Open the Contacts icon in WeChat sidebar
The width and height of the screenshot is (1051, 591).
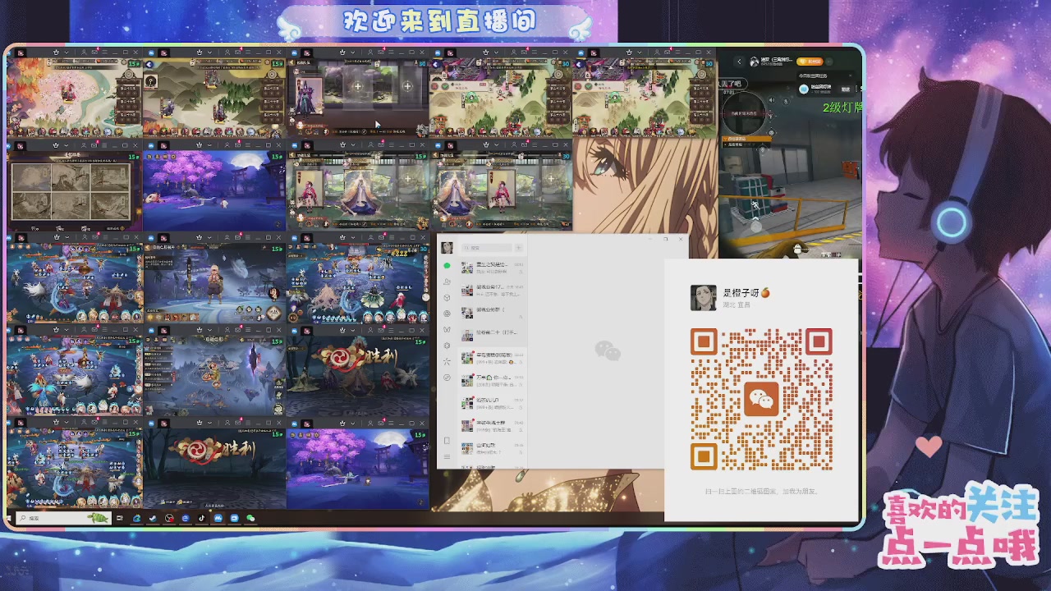[x=447, y=282]
